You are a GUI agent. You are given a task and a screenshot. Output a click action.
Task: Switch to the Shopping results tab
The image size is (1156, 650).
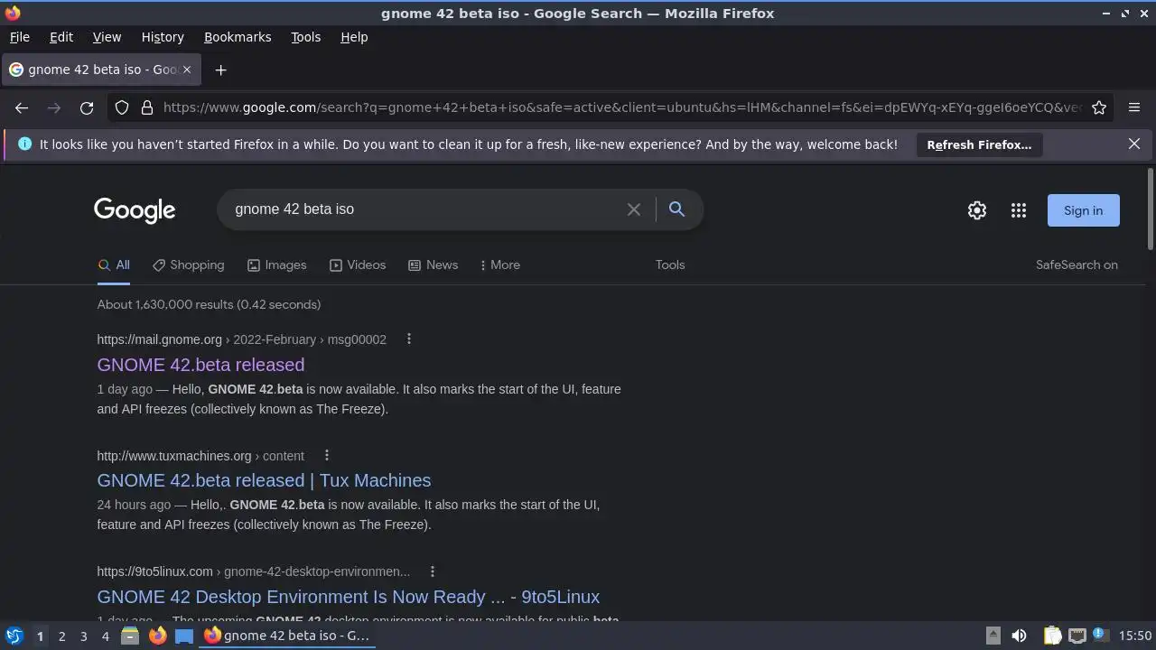[188, 265]
